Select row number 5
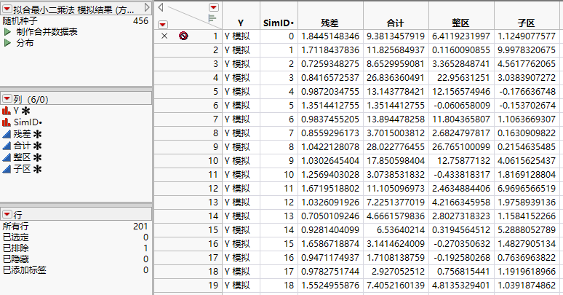Viewport: 563px width, 295px height. click(213, 91)
